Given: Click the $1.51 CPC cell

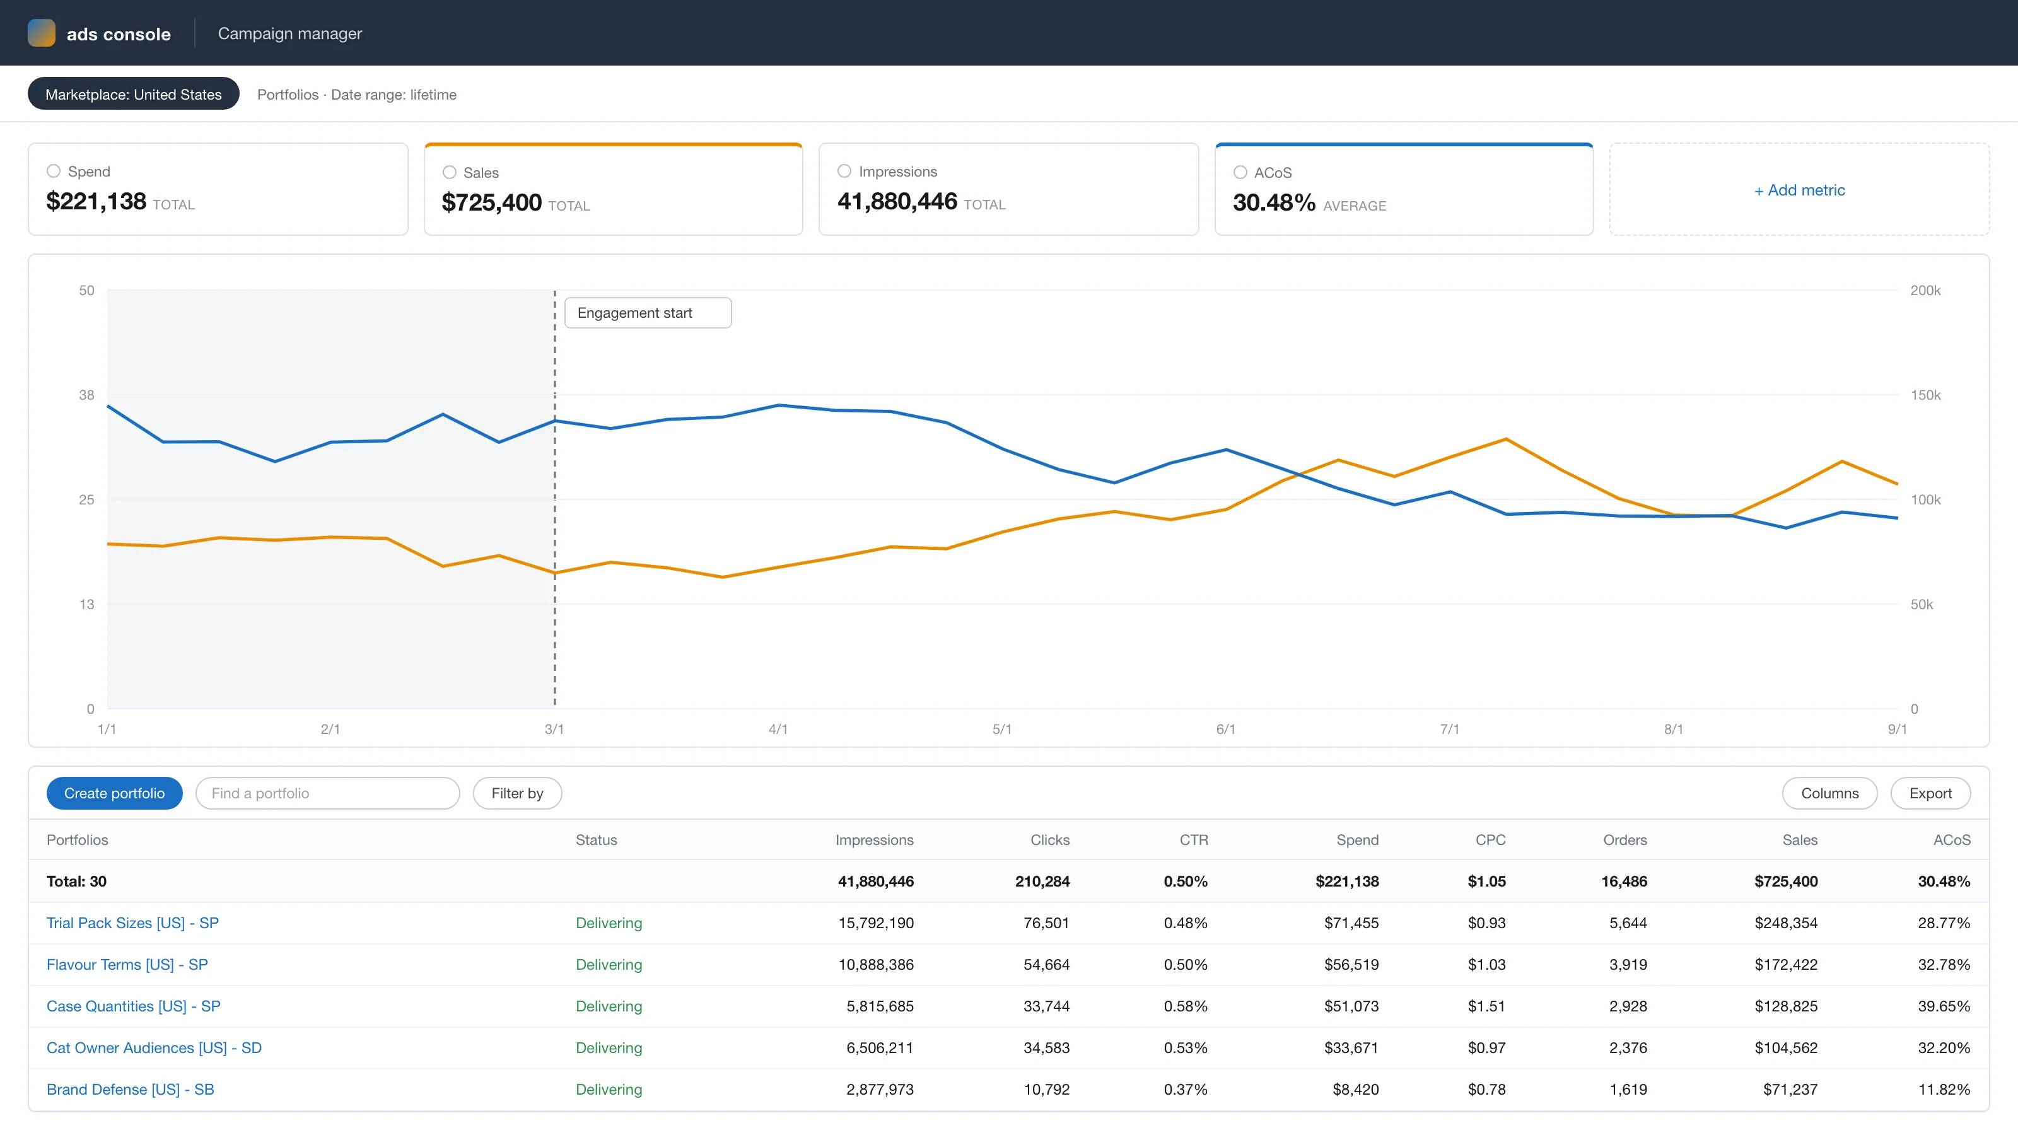Looking at the screenshot, I should tap(1486, 1006).
